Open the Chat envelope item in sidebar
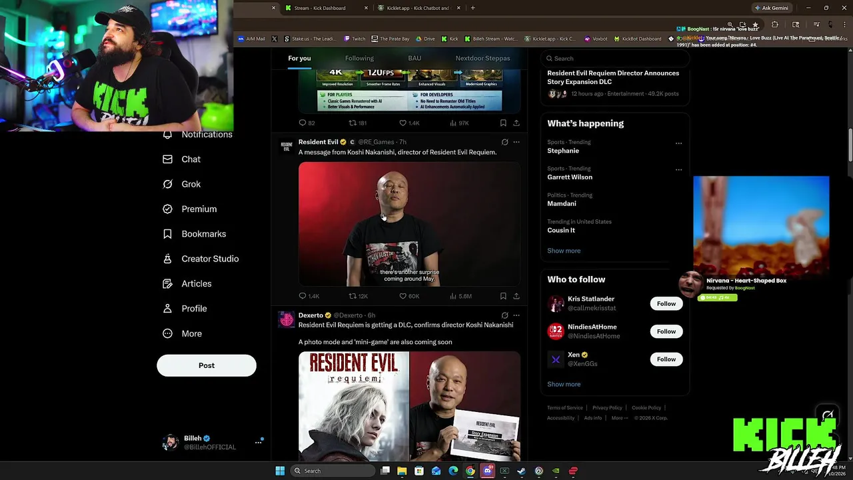Screen dimensions: 853x480 click(182, 159)
